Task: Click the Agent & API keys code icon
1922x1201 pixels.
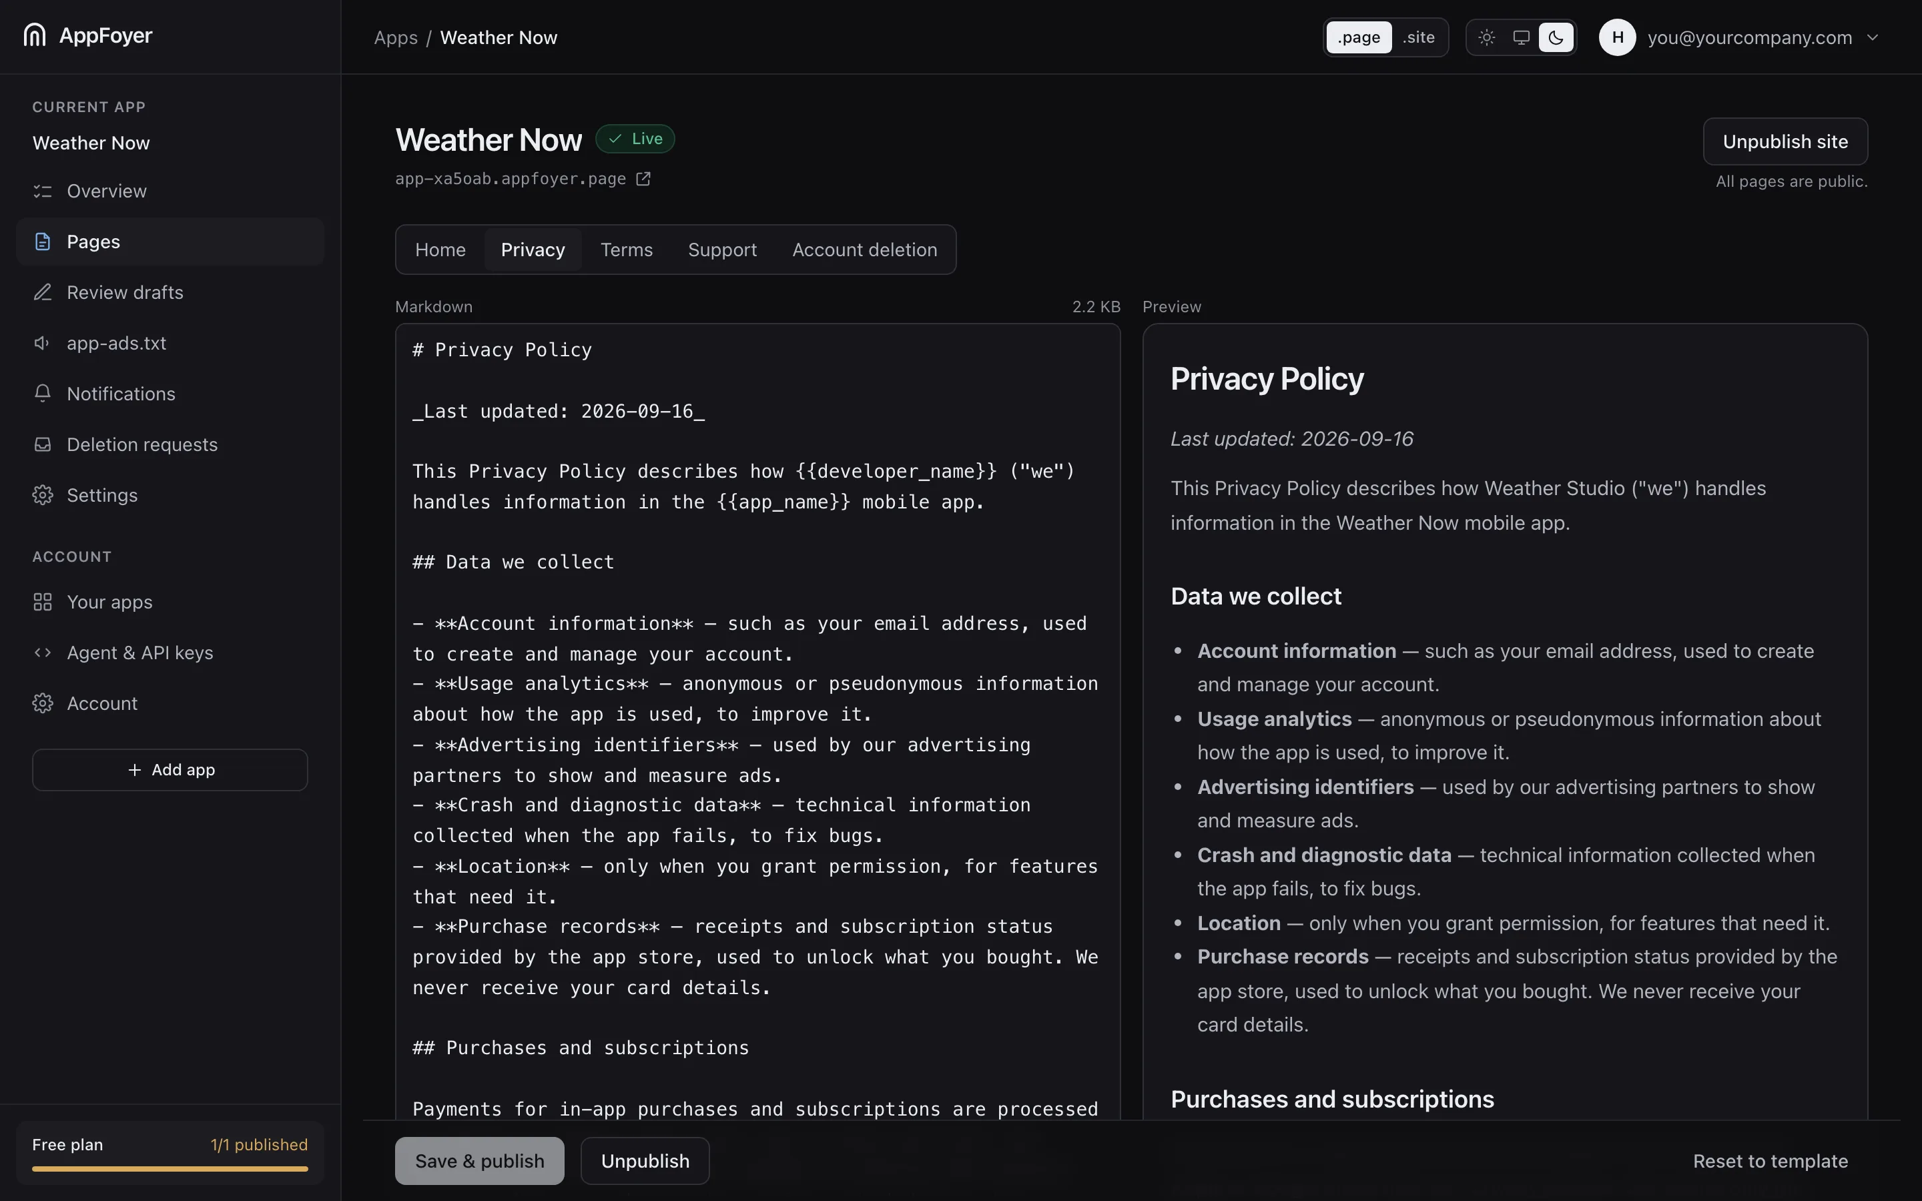Action: point(43,653)
